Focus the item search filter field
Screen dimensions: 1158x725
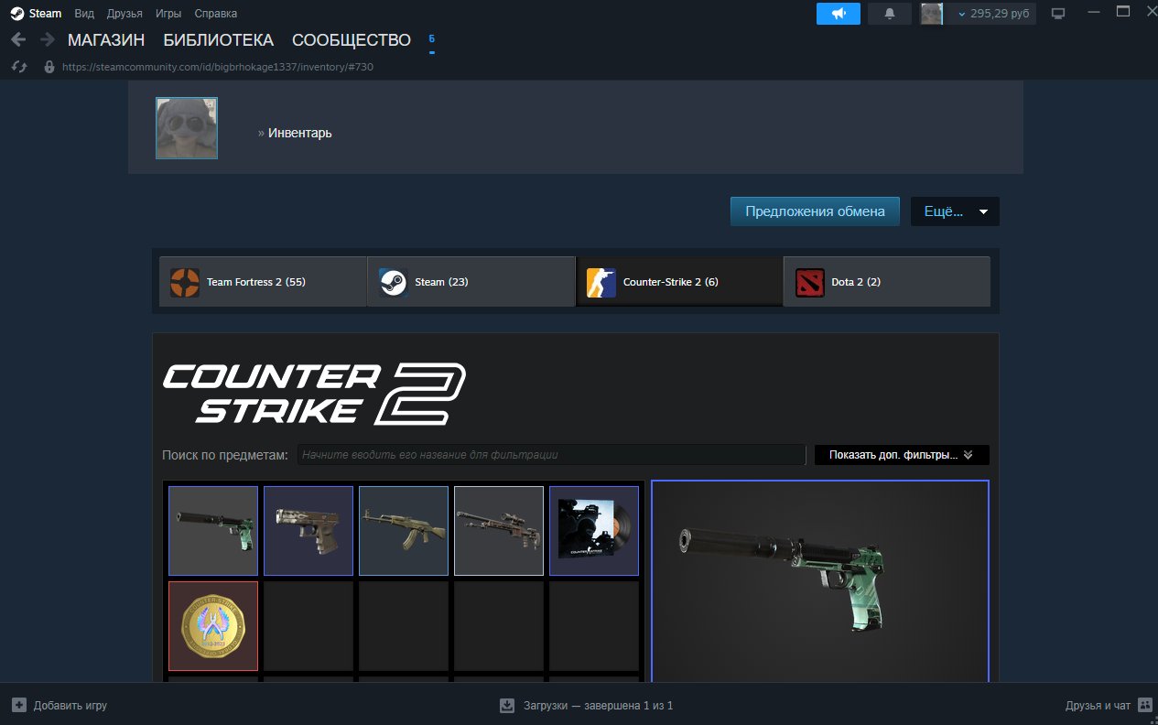point(551,455)
